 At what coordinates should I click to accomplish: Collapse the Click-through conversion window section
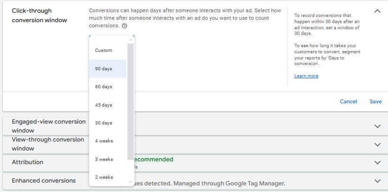tap(377, 11)
